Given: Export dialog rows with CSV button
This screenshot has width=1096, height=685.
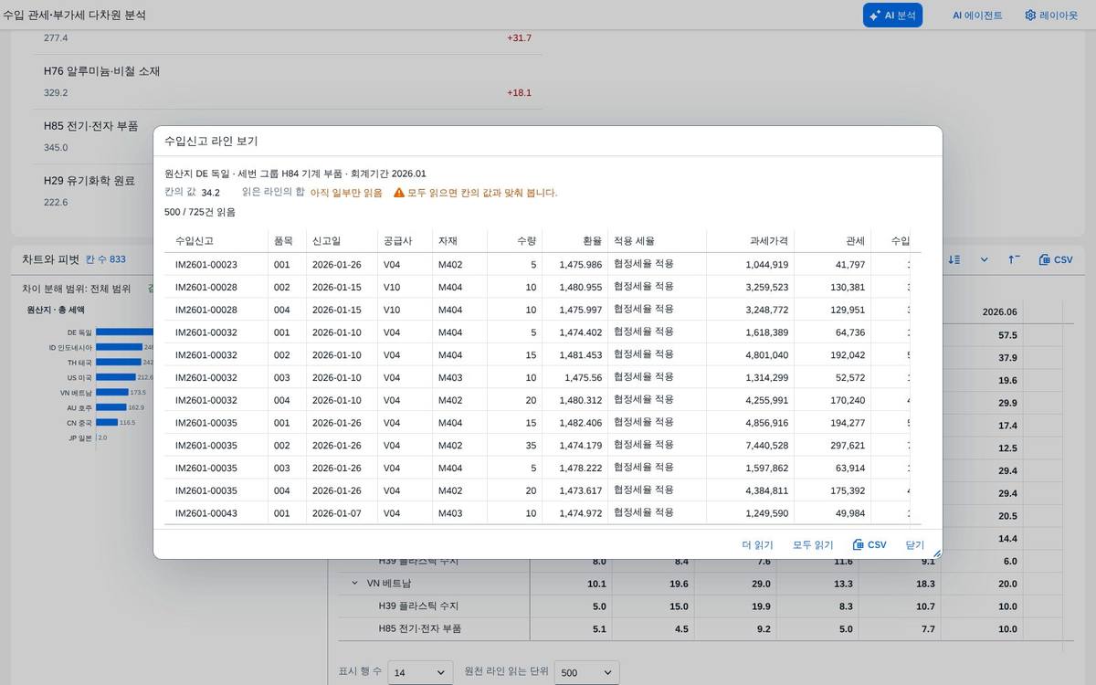Looking at the screenshot, I should click(869, 544).
